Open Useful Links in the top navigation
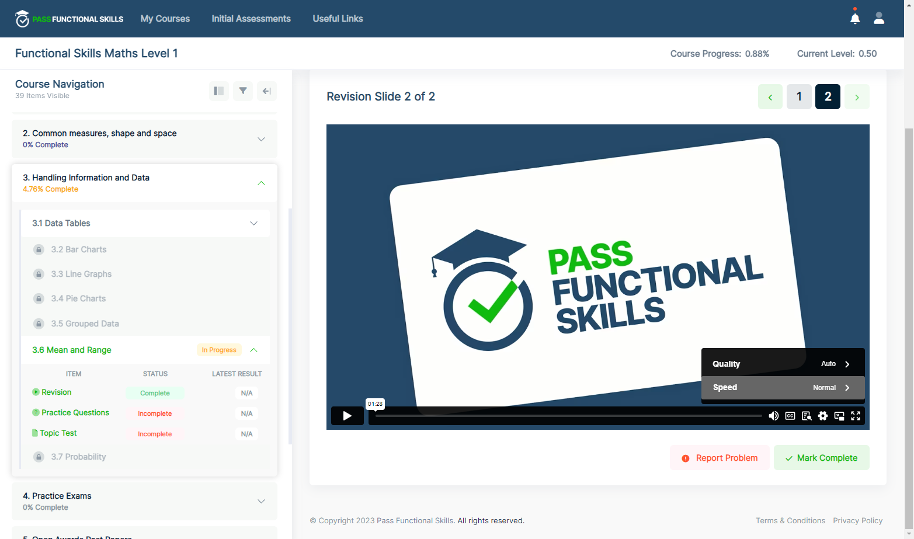Screen dimensions: 914x539 pyautogui.click(x=338, y=19)
